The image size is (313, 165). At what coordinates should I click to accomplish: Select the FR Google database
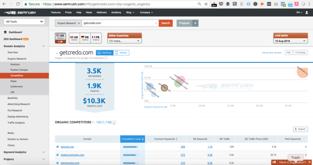click(96, 38)
